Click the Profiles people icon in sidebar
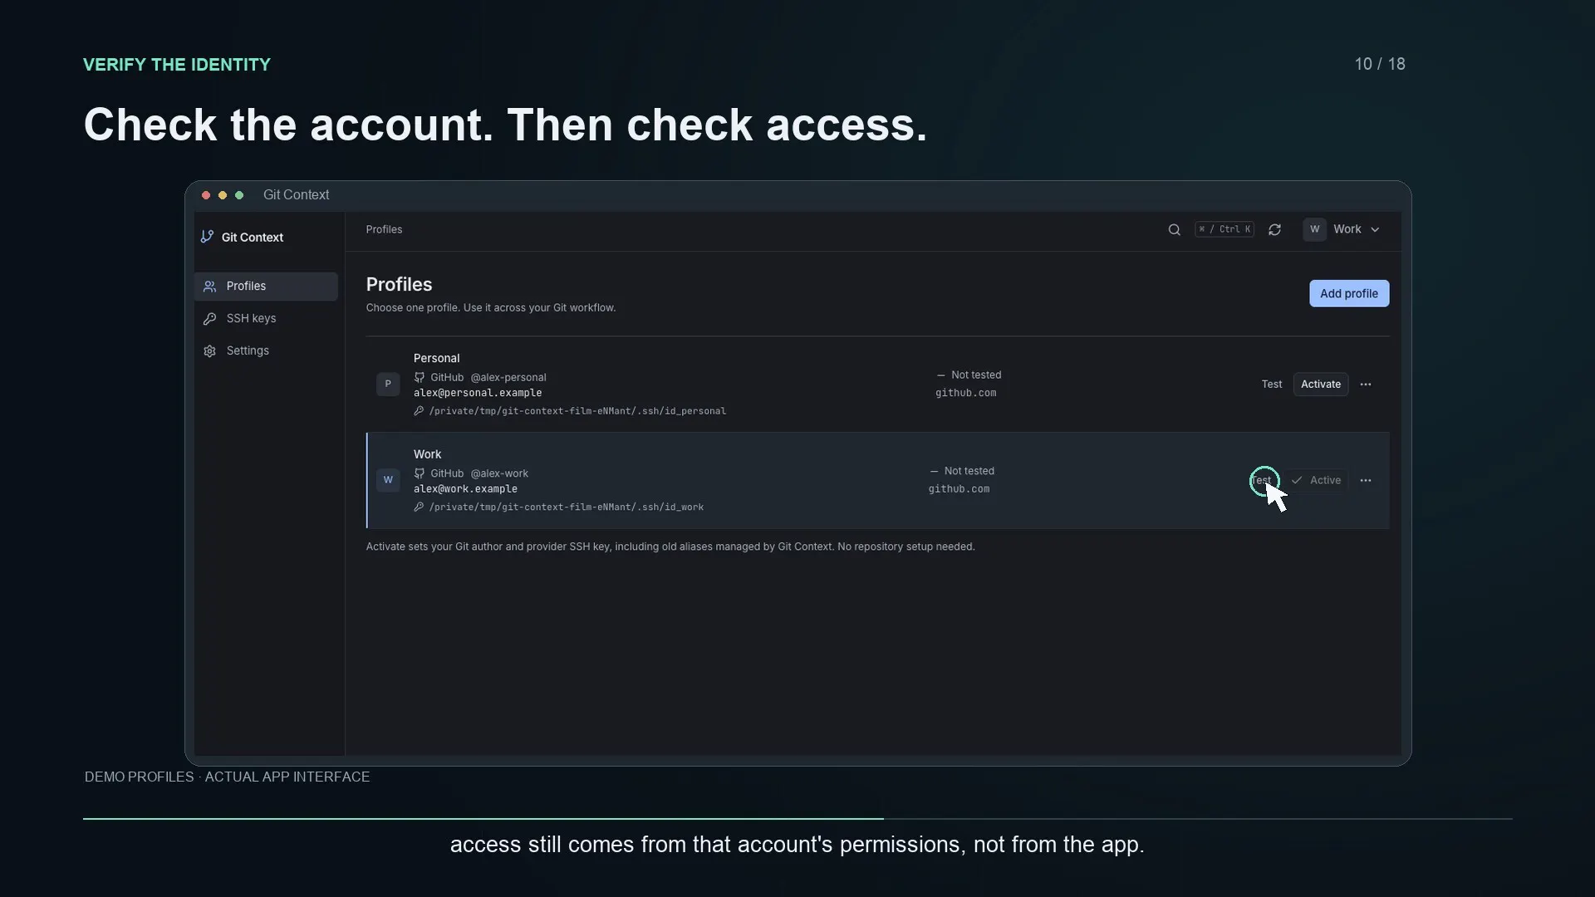Viewport: 1595px width, 897px height. 209,286
